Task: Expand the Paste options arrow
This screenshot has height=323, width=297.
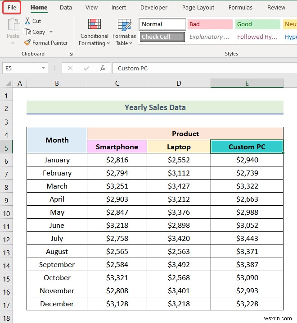Action: pyautogui.click(x=13, y=43)
